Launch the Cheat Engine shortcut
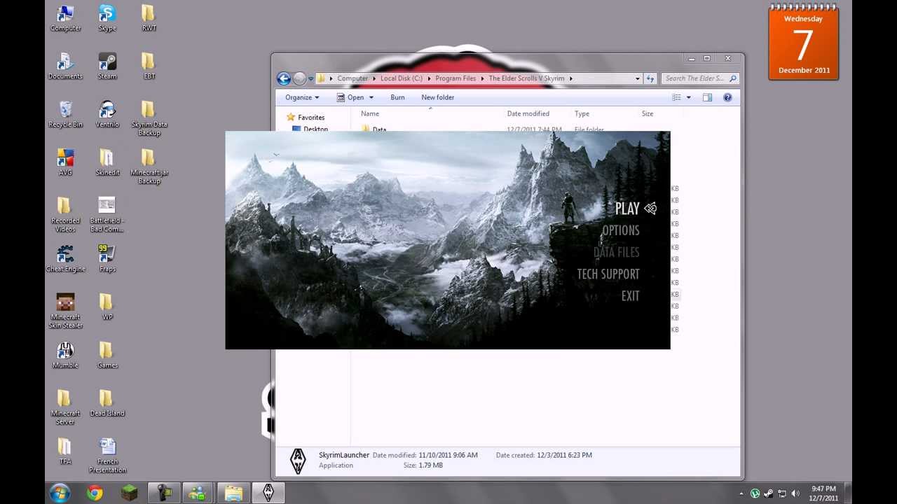The image size is (897, 504). coord(65,259)
